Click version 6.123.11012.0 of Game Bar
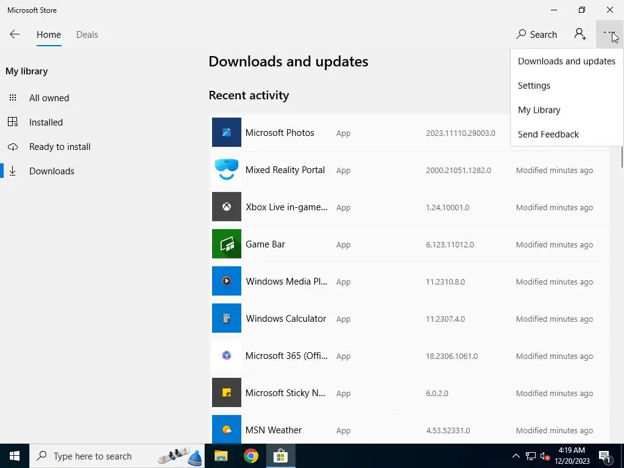The width and height of the screenshot is (624, 468). coord(450,244)
